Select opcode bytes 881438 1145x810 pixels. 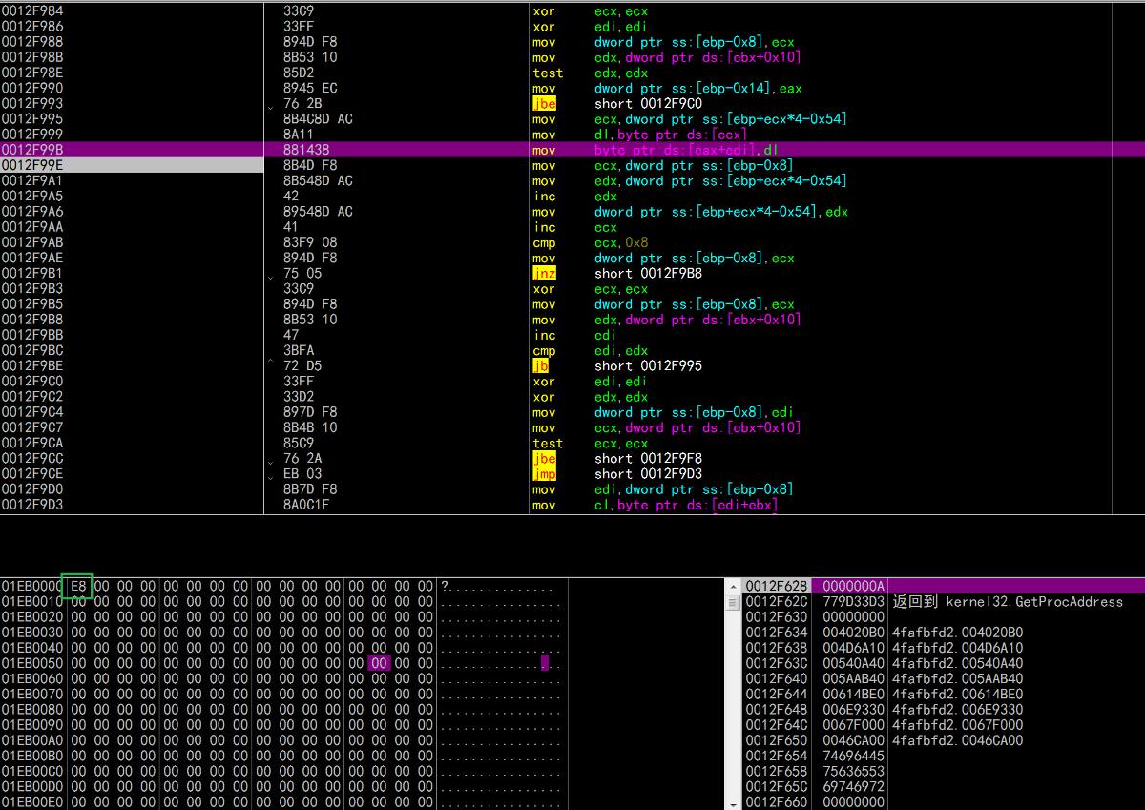[x=306, y=150]
